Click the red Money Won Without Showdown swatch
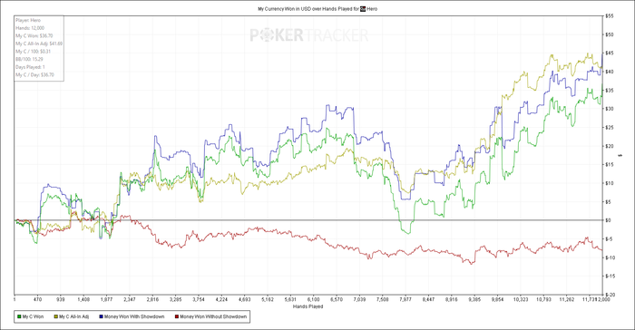 (177, 316)
